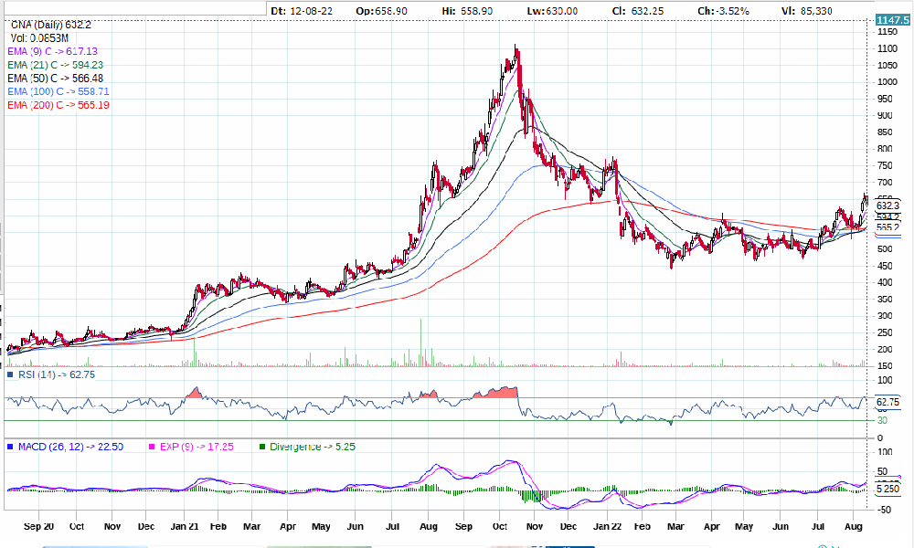Select the EMA (50) C -> 566.48 legend entry
Image resolution: width=914 pixels, height=548 pixels.
(x=56, y=79)
